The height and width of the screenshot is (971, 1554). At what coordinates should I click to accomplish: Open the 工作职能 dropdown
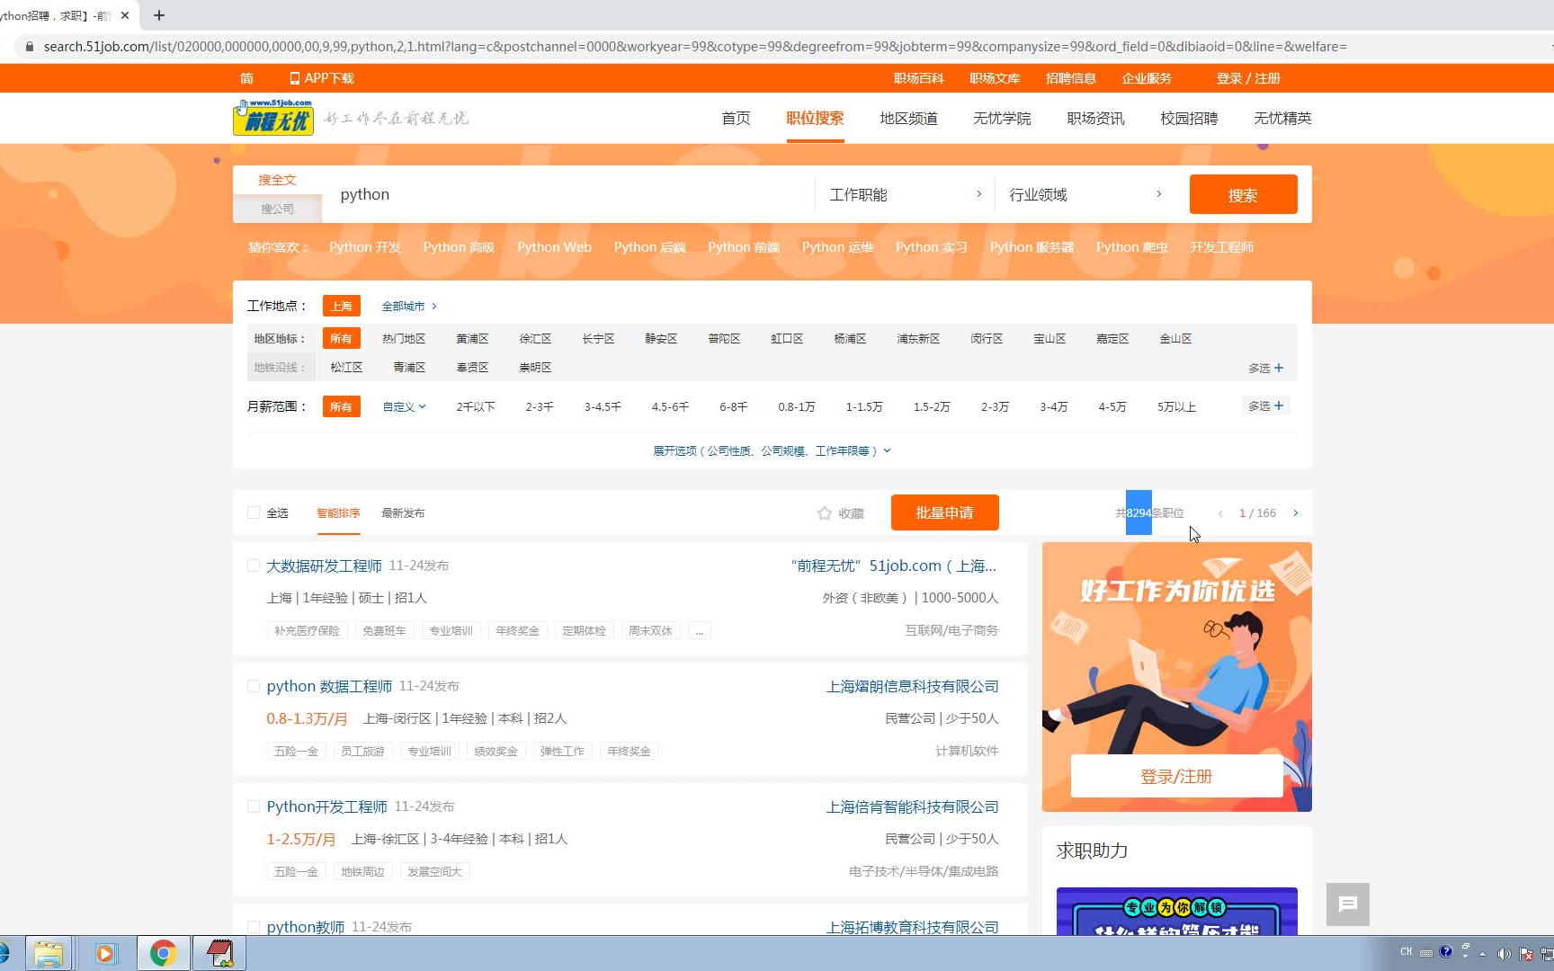point(905,194)
